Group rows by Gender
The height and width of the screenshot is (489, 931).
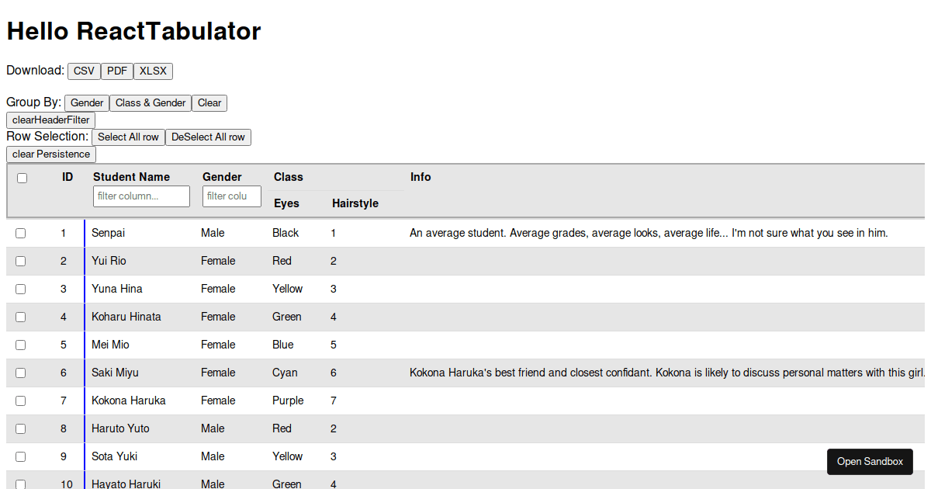coord(86,102)
